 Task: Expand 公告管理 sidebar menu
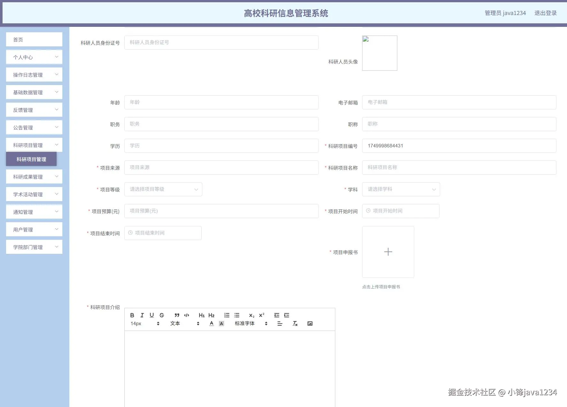(x=34, y=128)
